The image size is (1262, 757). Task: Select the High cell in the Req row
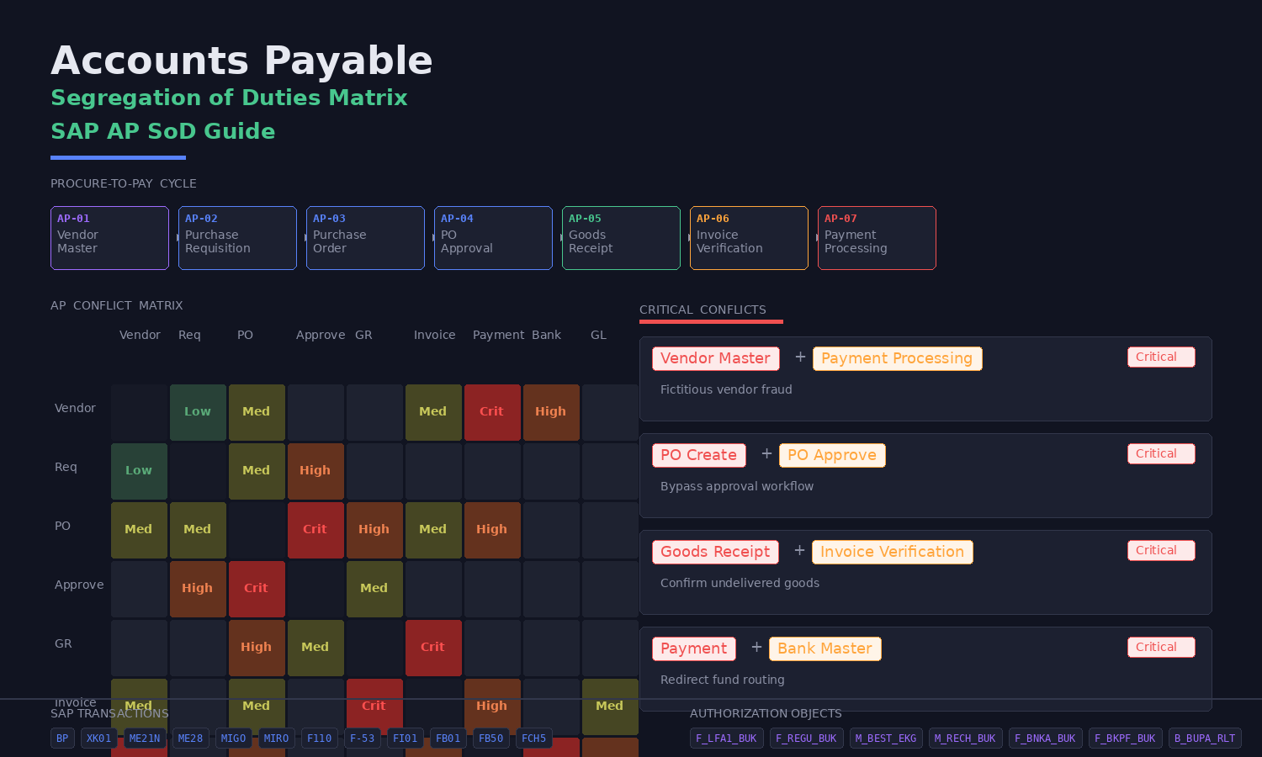point(315,471)
